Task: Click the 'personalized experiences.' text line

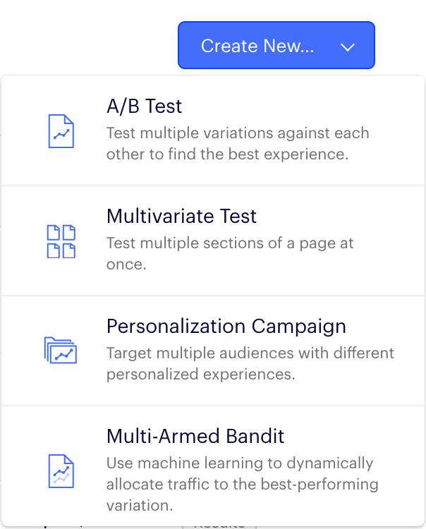Action: (x=200, y=374)
